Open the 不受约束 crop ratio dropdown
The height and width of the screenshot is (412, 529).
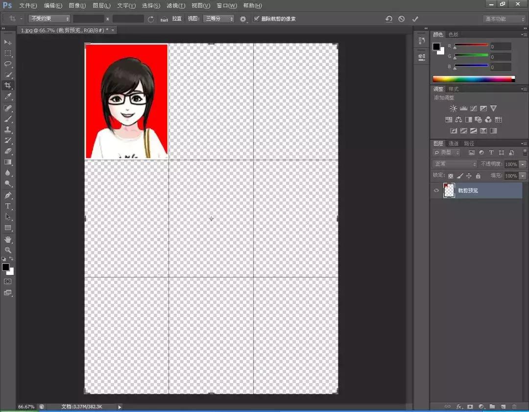tap(49, 18)
